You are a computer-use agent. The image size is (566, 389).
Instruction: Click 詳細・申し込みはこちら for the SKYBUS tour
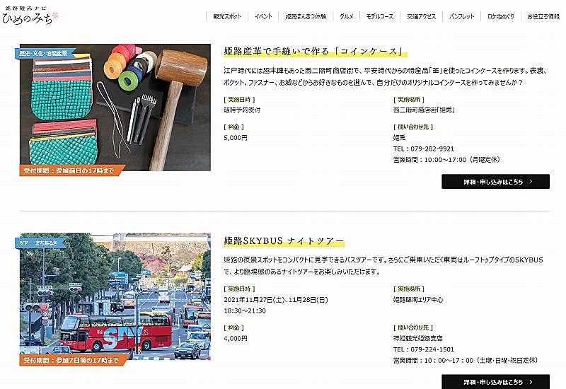(x=496, y=381)
